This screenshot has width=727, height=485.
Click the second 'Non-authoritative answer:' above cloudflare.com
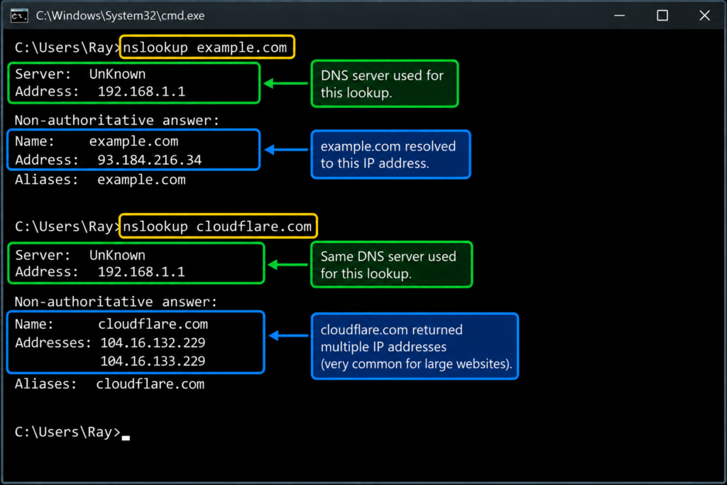pyautogui.click(x=116, y=302)
